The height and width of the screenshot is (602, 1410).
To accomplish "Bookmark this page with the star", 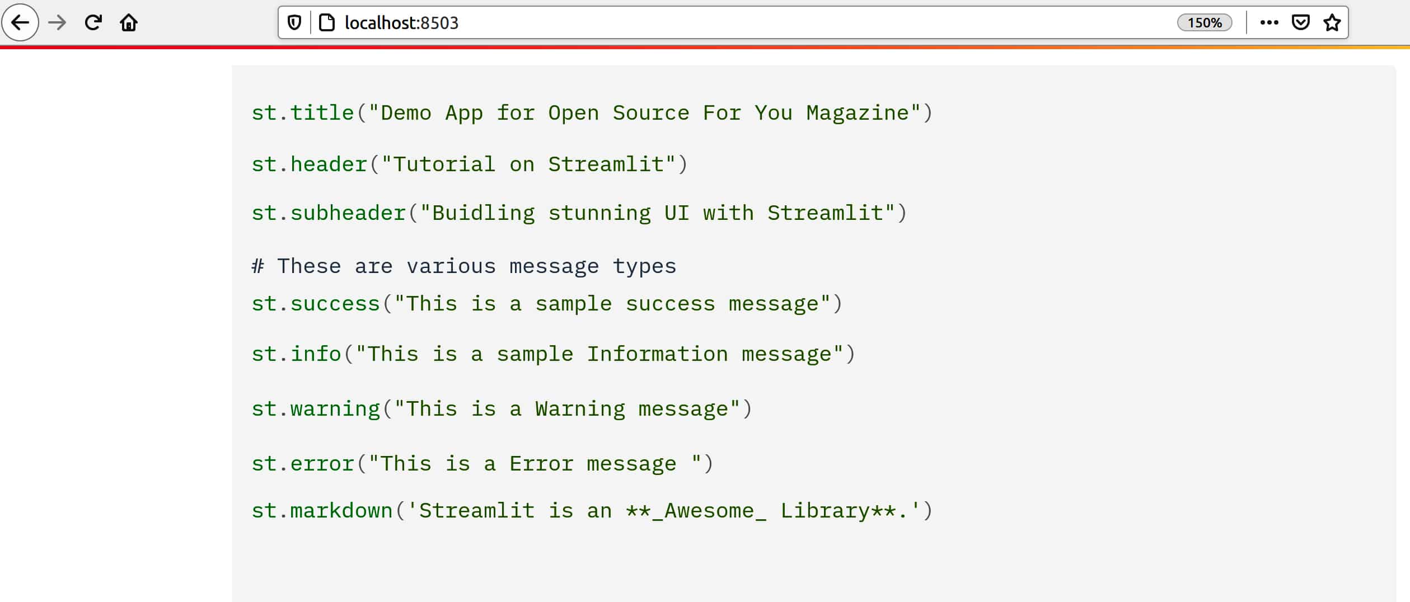I will (x=1332, y=23).
